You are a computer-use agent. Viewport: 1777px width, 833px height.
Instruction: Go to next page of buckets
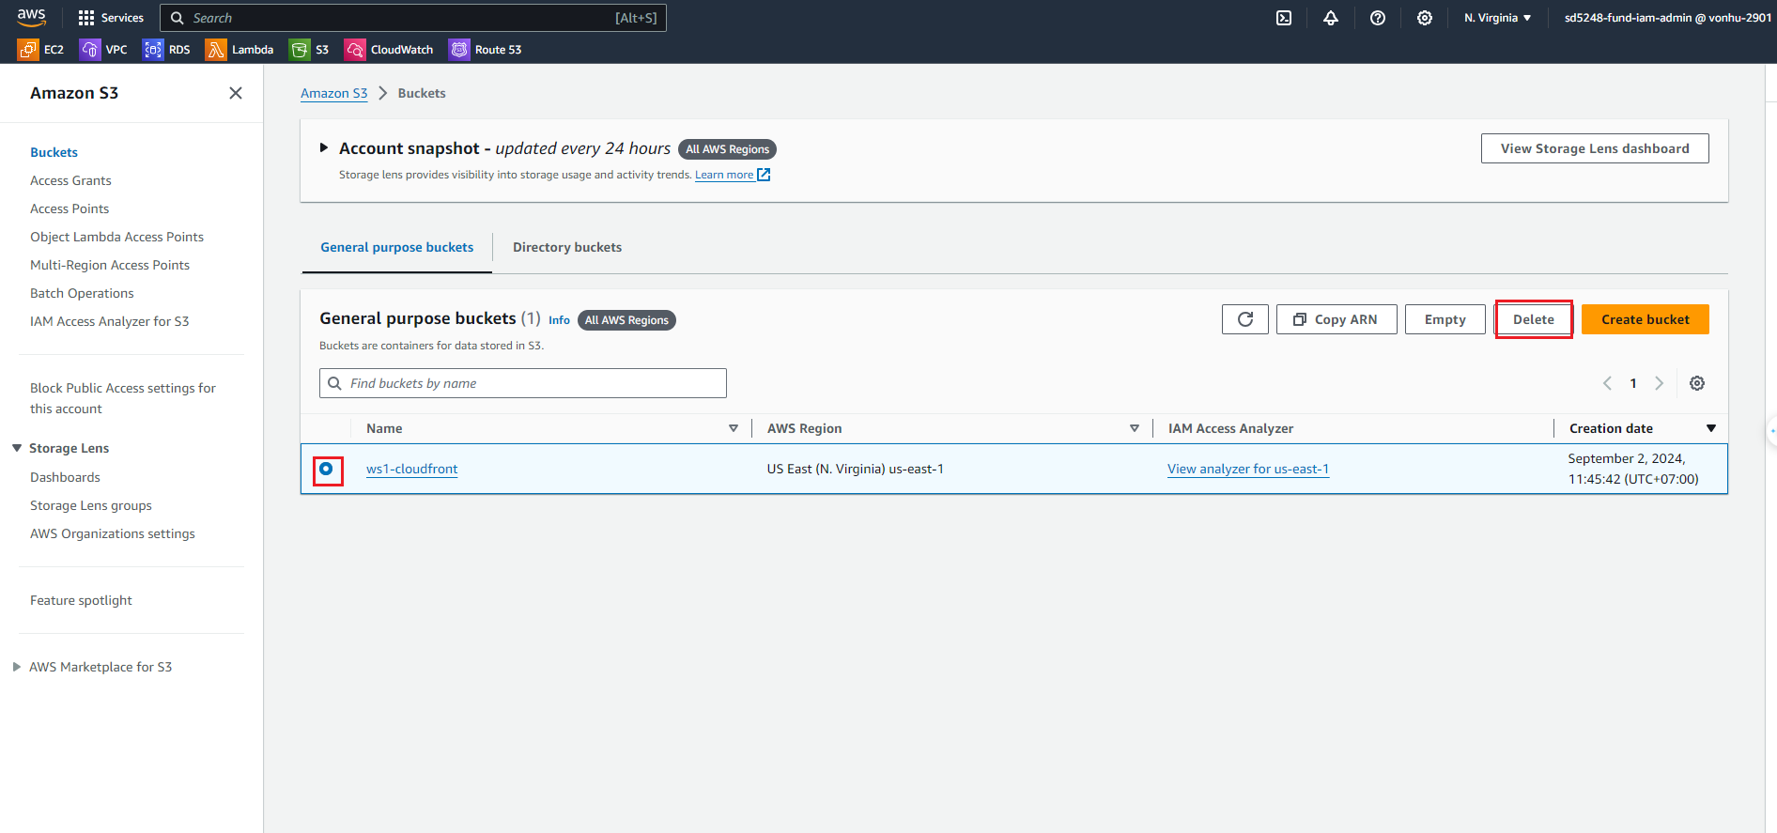1660,383
